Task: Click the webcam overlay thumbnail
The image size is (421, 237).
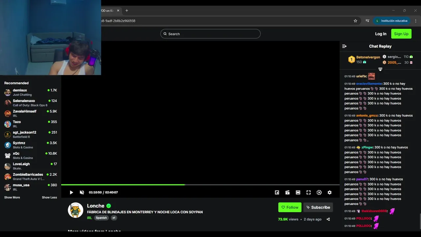Action: (50, 38)
